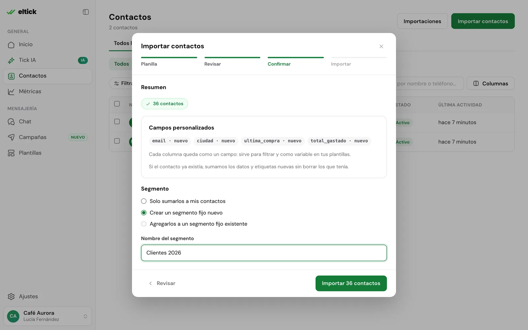
Task: Focus the Nombre del segmento field
Action: tap(264, 253)
